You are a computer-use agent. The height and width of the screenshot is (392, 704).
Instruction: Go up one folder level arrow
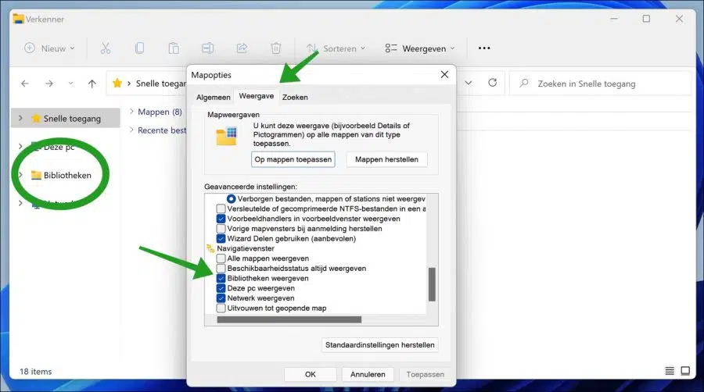pyautogui.click(x=92, y=84)
